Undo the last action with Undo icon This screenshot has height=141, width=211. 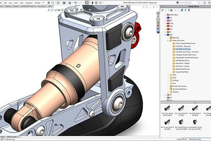tap(75, 3)
